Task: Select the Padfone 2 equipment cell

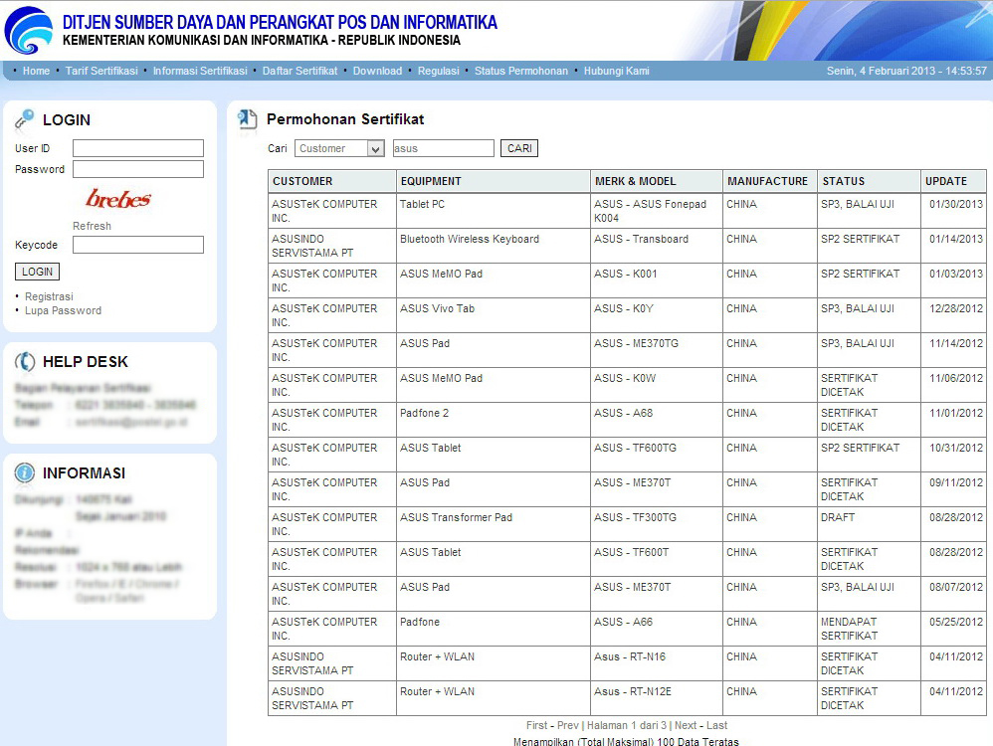Action: pyautogui.click(x=494, y=420)
